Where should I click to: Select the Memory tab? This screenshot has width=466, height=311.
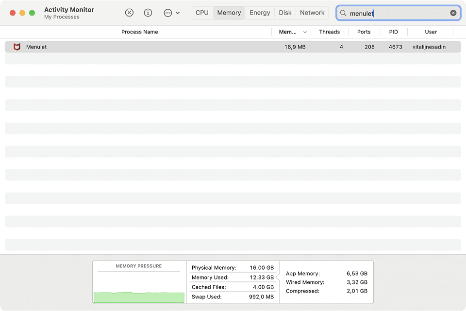tap(229, 13)
